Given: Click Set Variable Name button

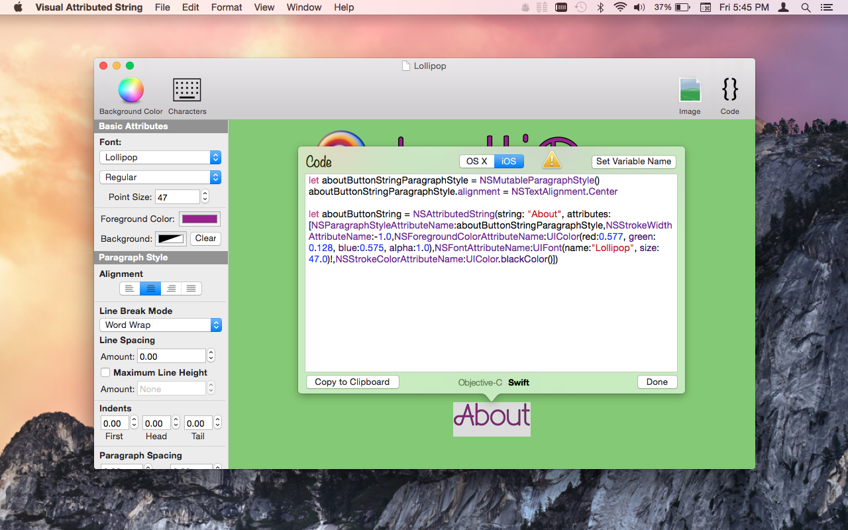Looking at the screenshot, I should coord(634,161).
